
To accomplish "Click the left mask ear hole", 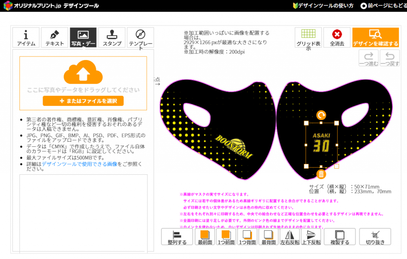I will (197, 115).
